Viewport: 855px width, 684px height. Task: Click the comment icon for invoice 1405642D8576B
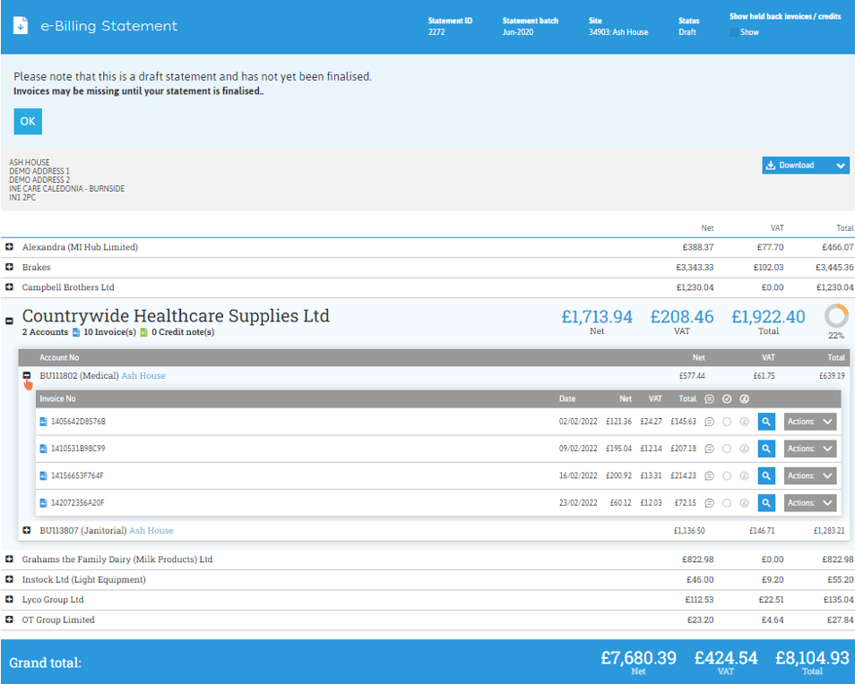coord(709,422)
